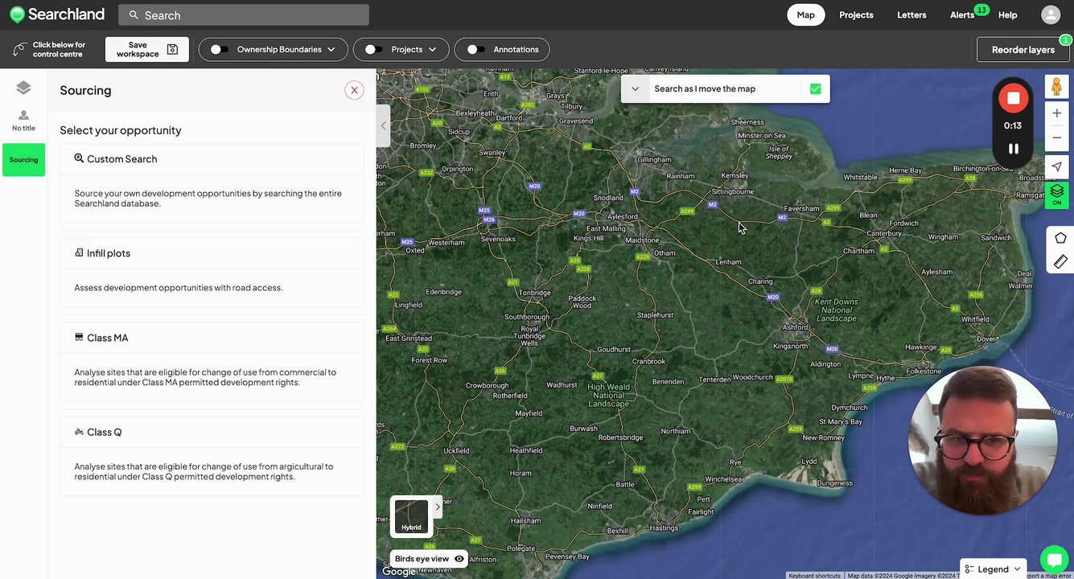Expand the Ownership Boundaries dropdown arrow
Screen dimensions: 1074x579
pos(331,50)
